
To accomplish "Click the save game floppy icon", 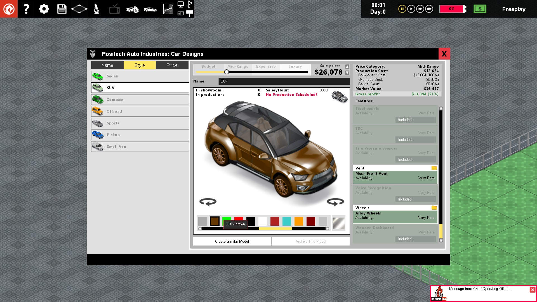I will 62,9.
